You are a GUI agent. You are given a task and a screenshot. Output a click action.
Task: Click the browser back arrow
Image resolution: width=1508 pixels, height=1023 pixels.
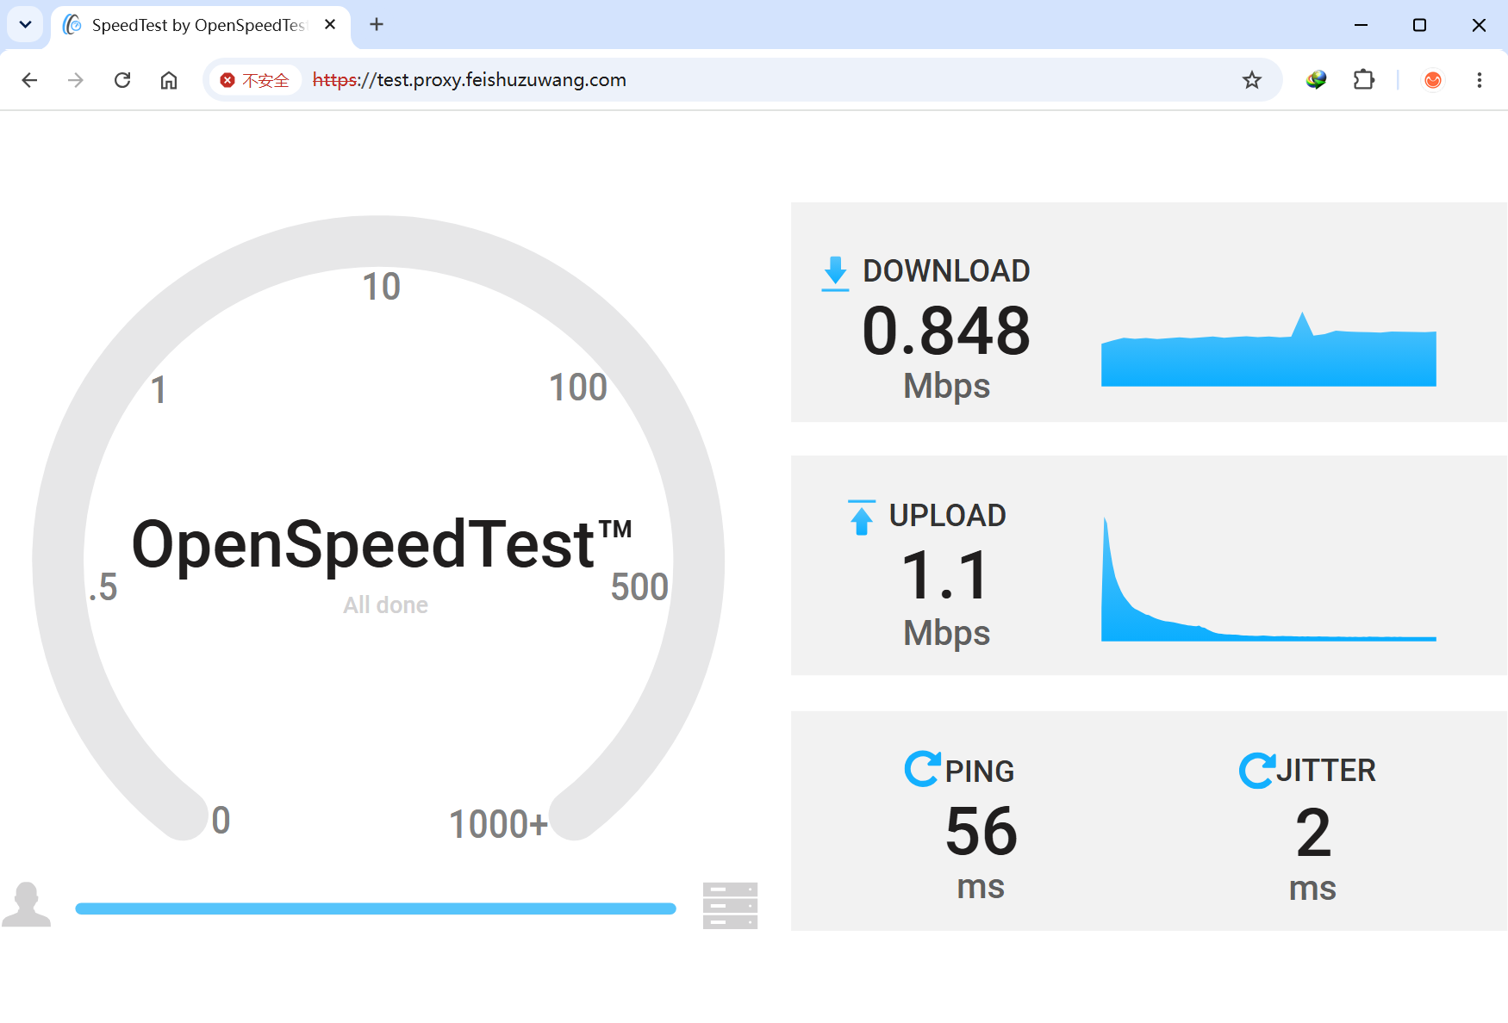coord(29,80)
